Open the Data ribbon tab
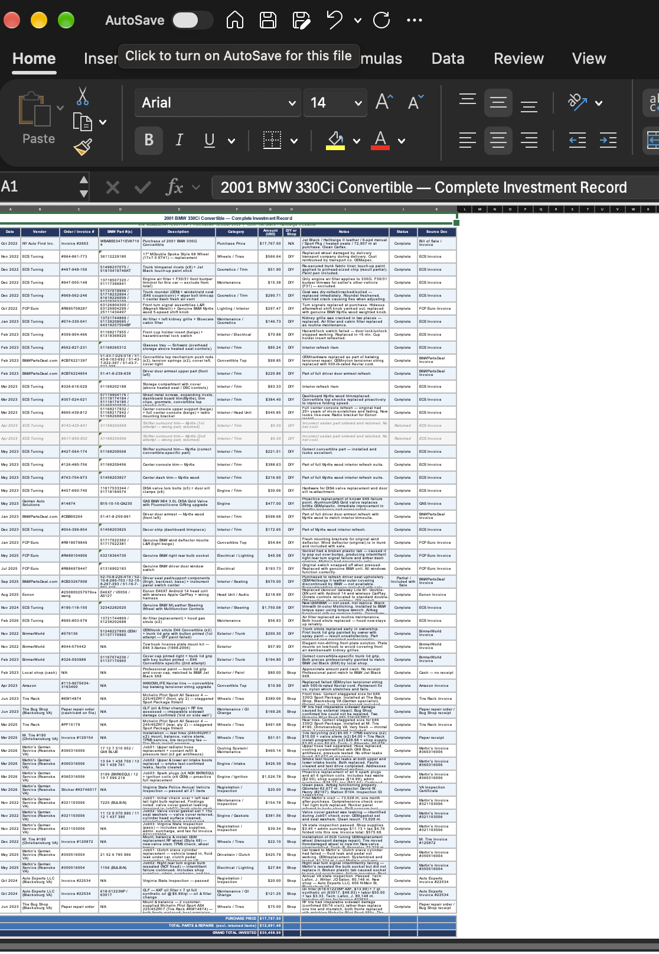Image resolution: width=659 pixels, height=954 pixels. point(448,59)
